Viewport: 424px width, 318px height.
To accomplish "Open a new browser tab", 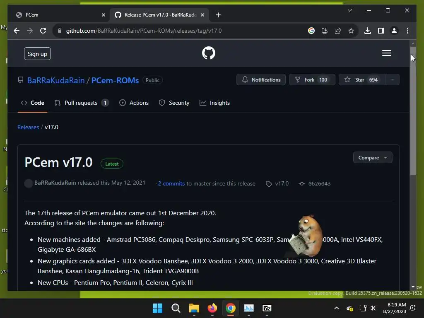I will coord(218,15).
